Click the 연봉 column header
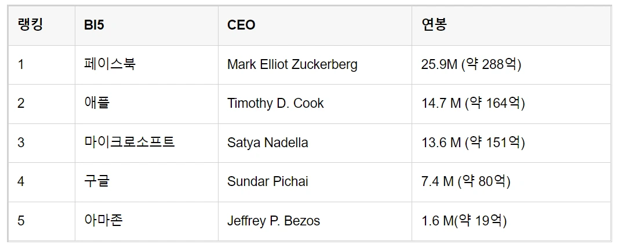Image resolution: width=622 pixels, height=248 pixels. [x=434, y=25]
